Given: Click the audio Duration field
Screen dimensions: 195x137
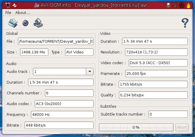Looking at the screenshot, I should [x=61, y=82].
